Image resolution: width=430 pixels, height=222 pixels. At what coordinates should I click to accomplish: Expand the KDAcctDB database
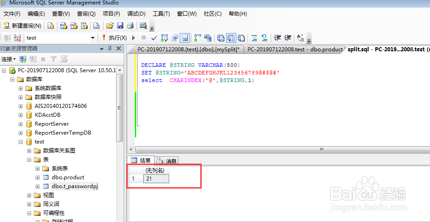pos(21,115)
